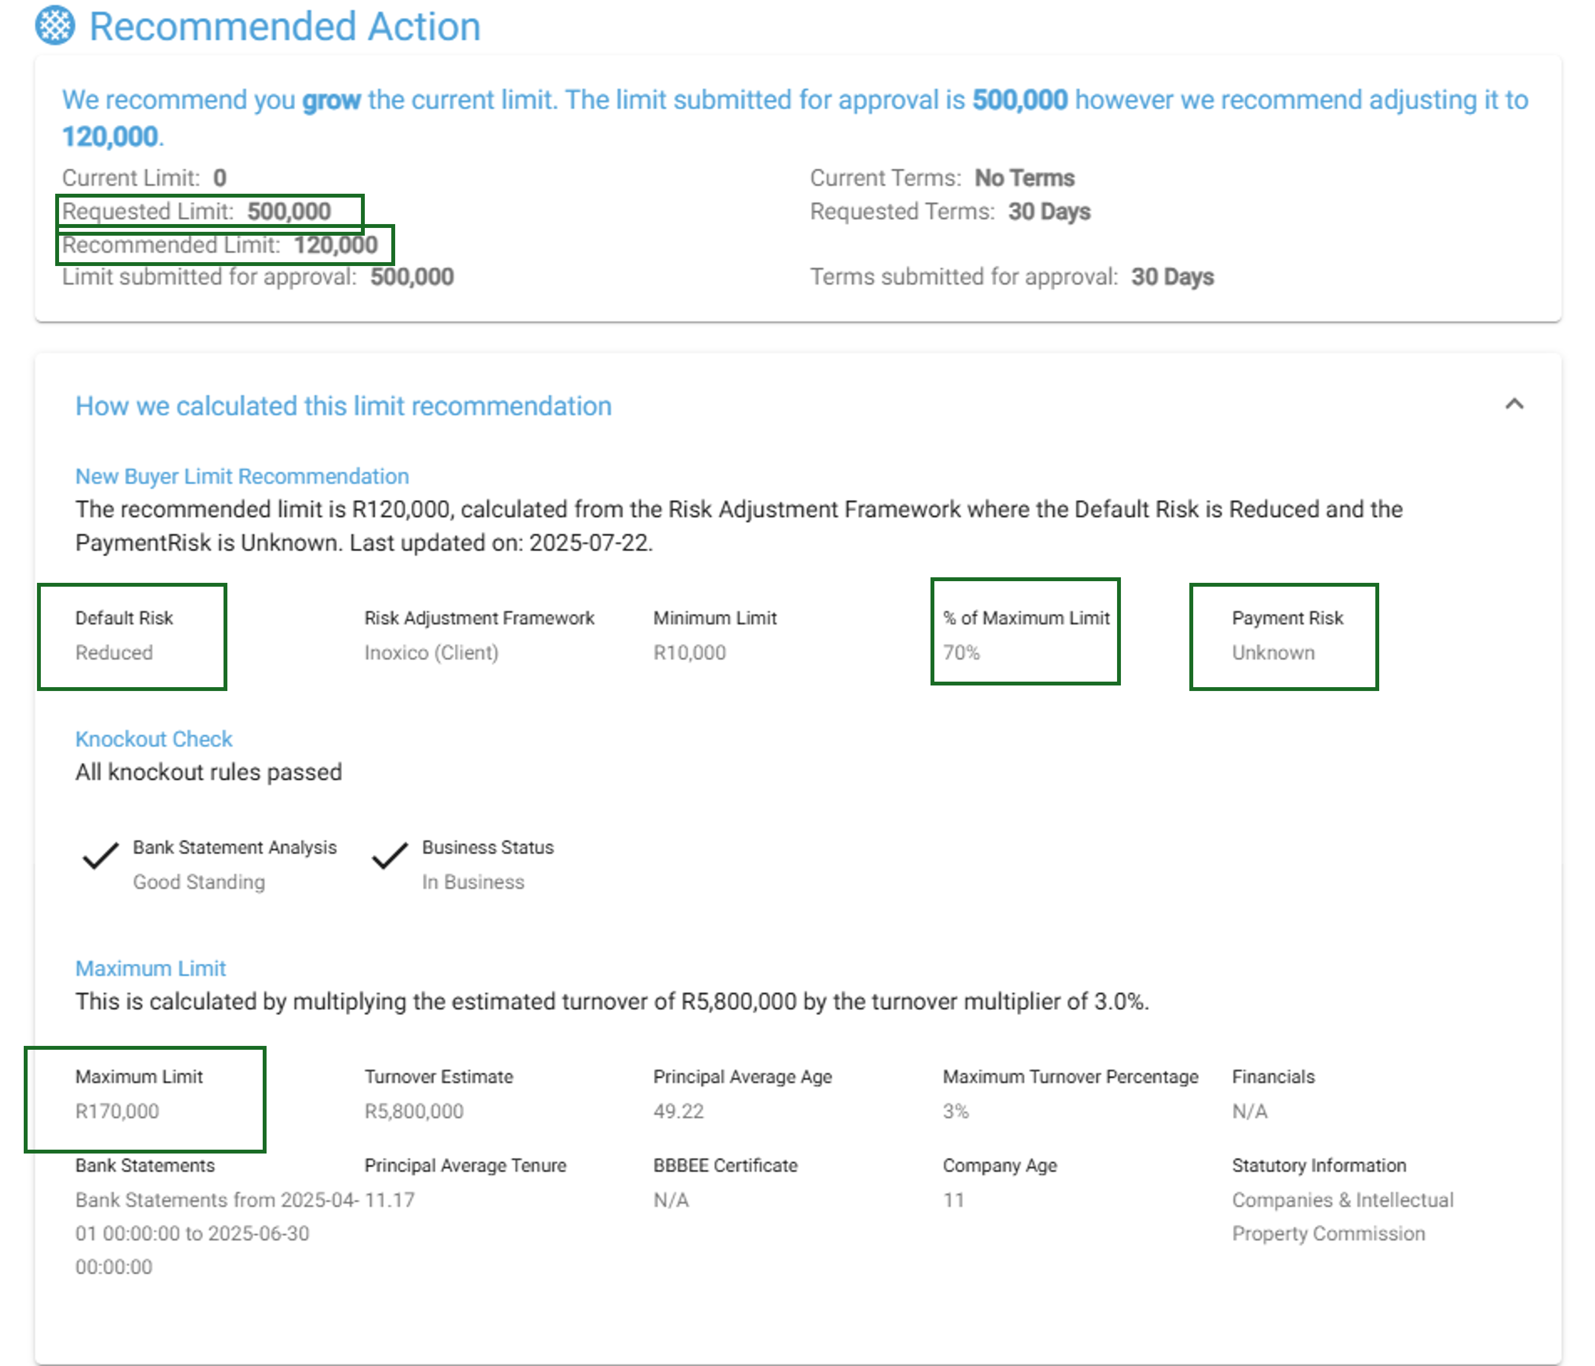This screenshot has width=1595, height=1366.
Task: Click the Knockout Check heading
Action: coord(153,739)
